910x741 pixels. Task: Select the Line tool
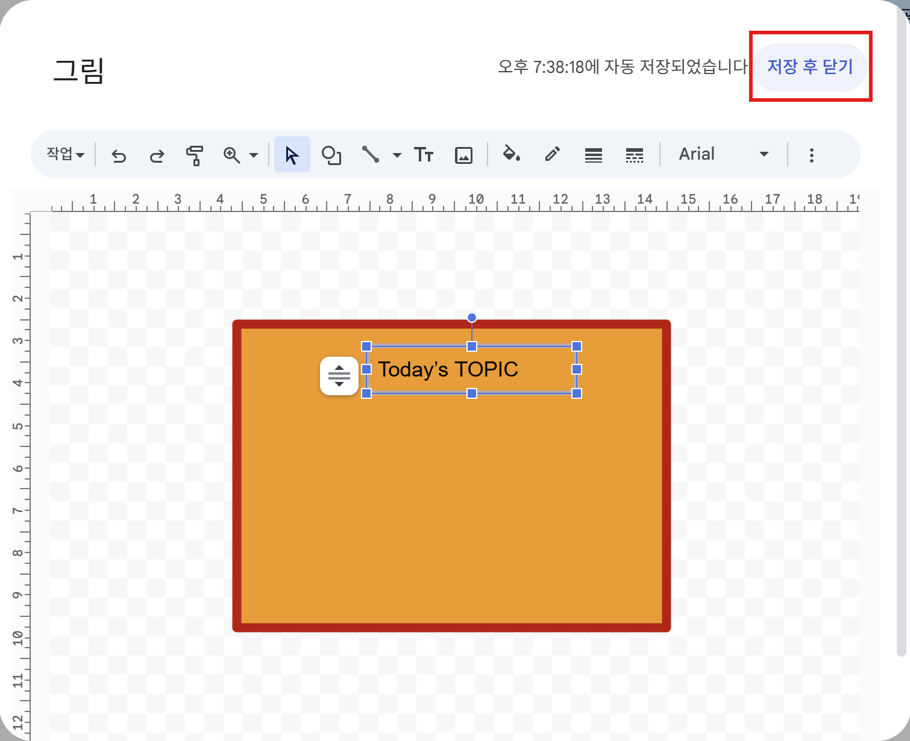[x=370, y=155]
